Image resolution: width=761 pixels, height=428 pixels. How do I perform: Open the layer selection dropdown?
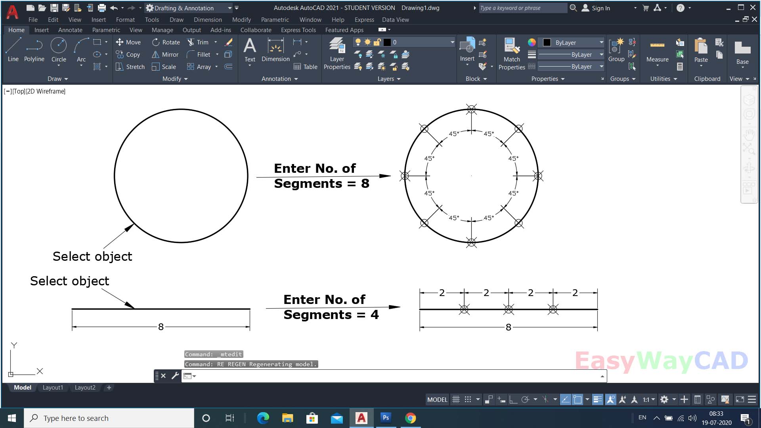coord(452,42)
